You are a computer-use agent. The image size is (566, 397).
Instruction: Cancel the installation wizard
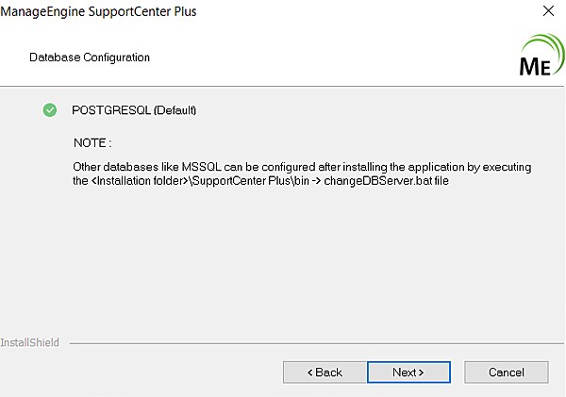(x=506, y=372)
